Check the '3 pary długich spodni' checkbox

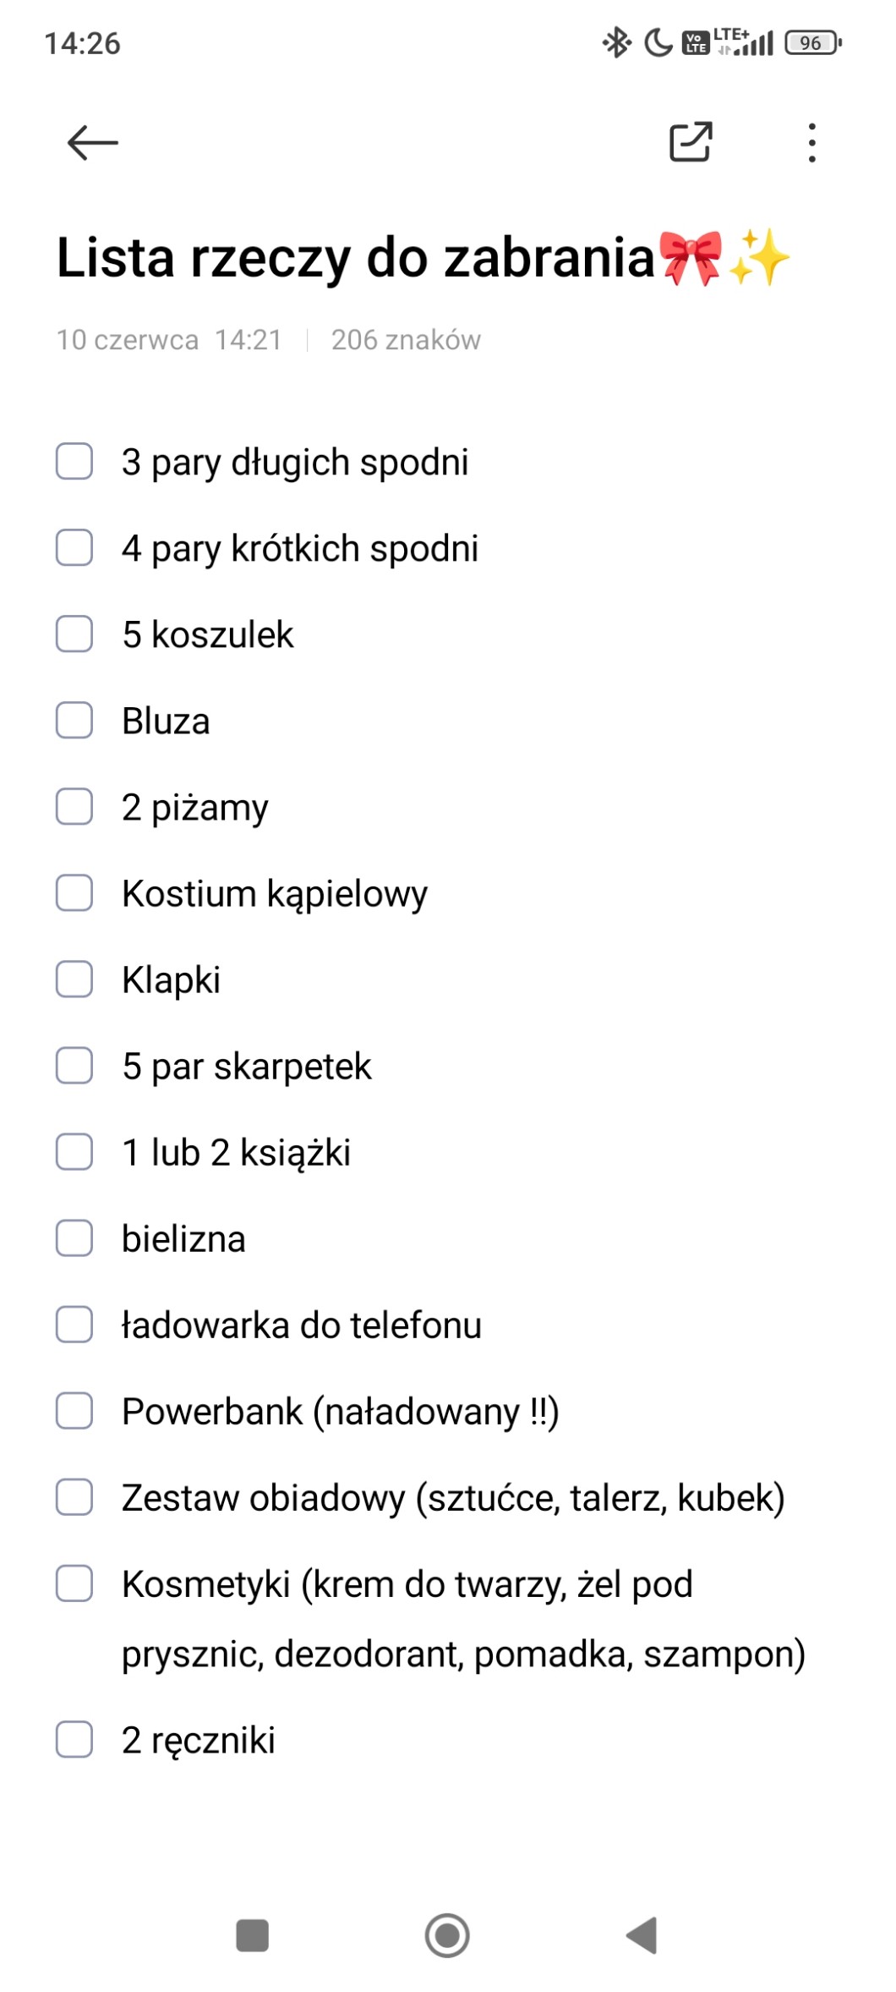click(x=74, y=462)
